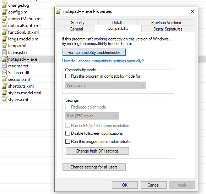Select the change.log file name
This screenshot has height=194, width=206.
(x=19, y=5)
